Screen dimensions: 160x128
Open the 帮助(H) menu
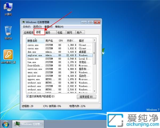point(59,27)
